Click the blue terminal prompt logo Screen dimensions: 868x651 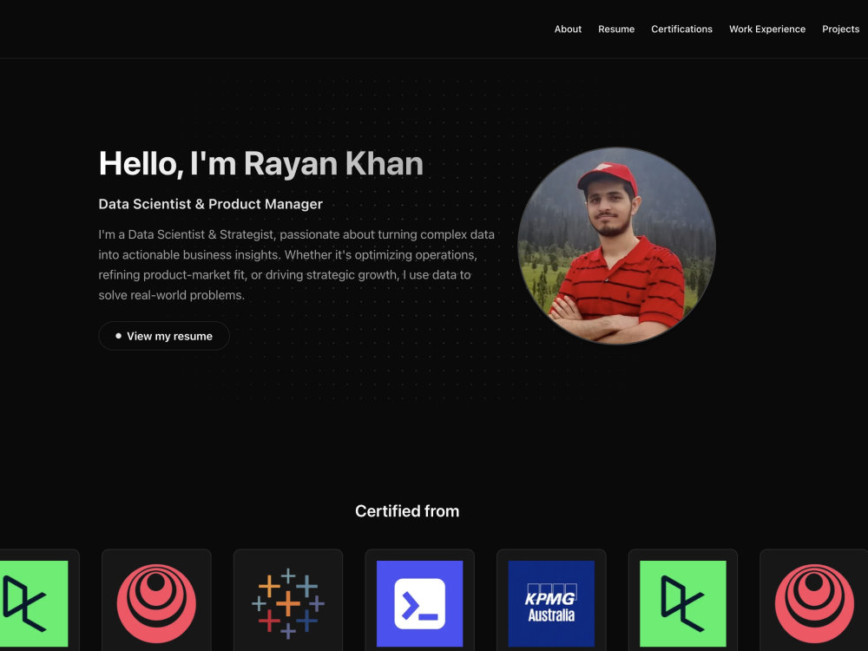pos(419,603)
